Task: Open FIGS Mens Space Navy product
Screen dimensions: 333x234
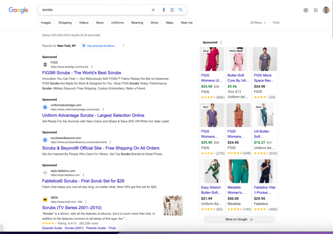Action: click(x=265, y=74)
